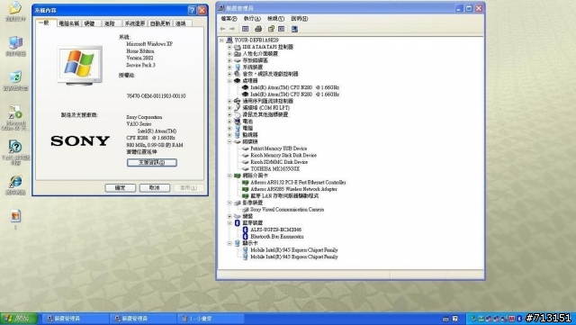Select the 連接埠 (COM 和 LPT) category icon

pos(238,108)
